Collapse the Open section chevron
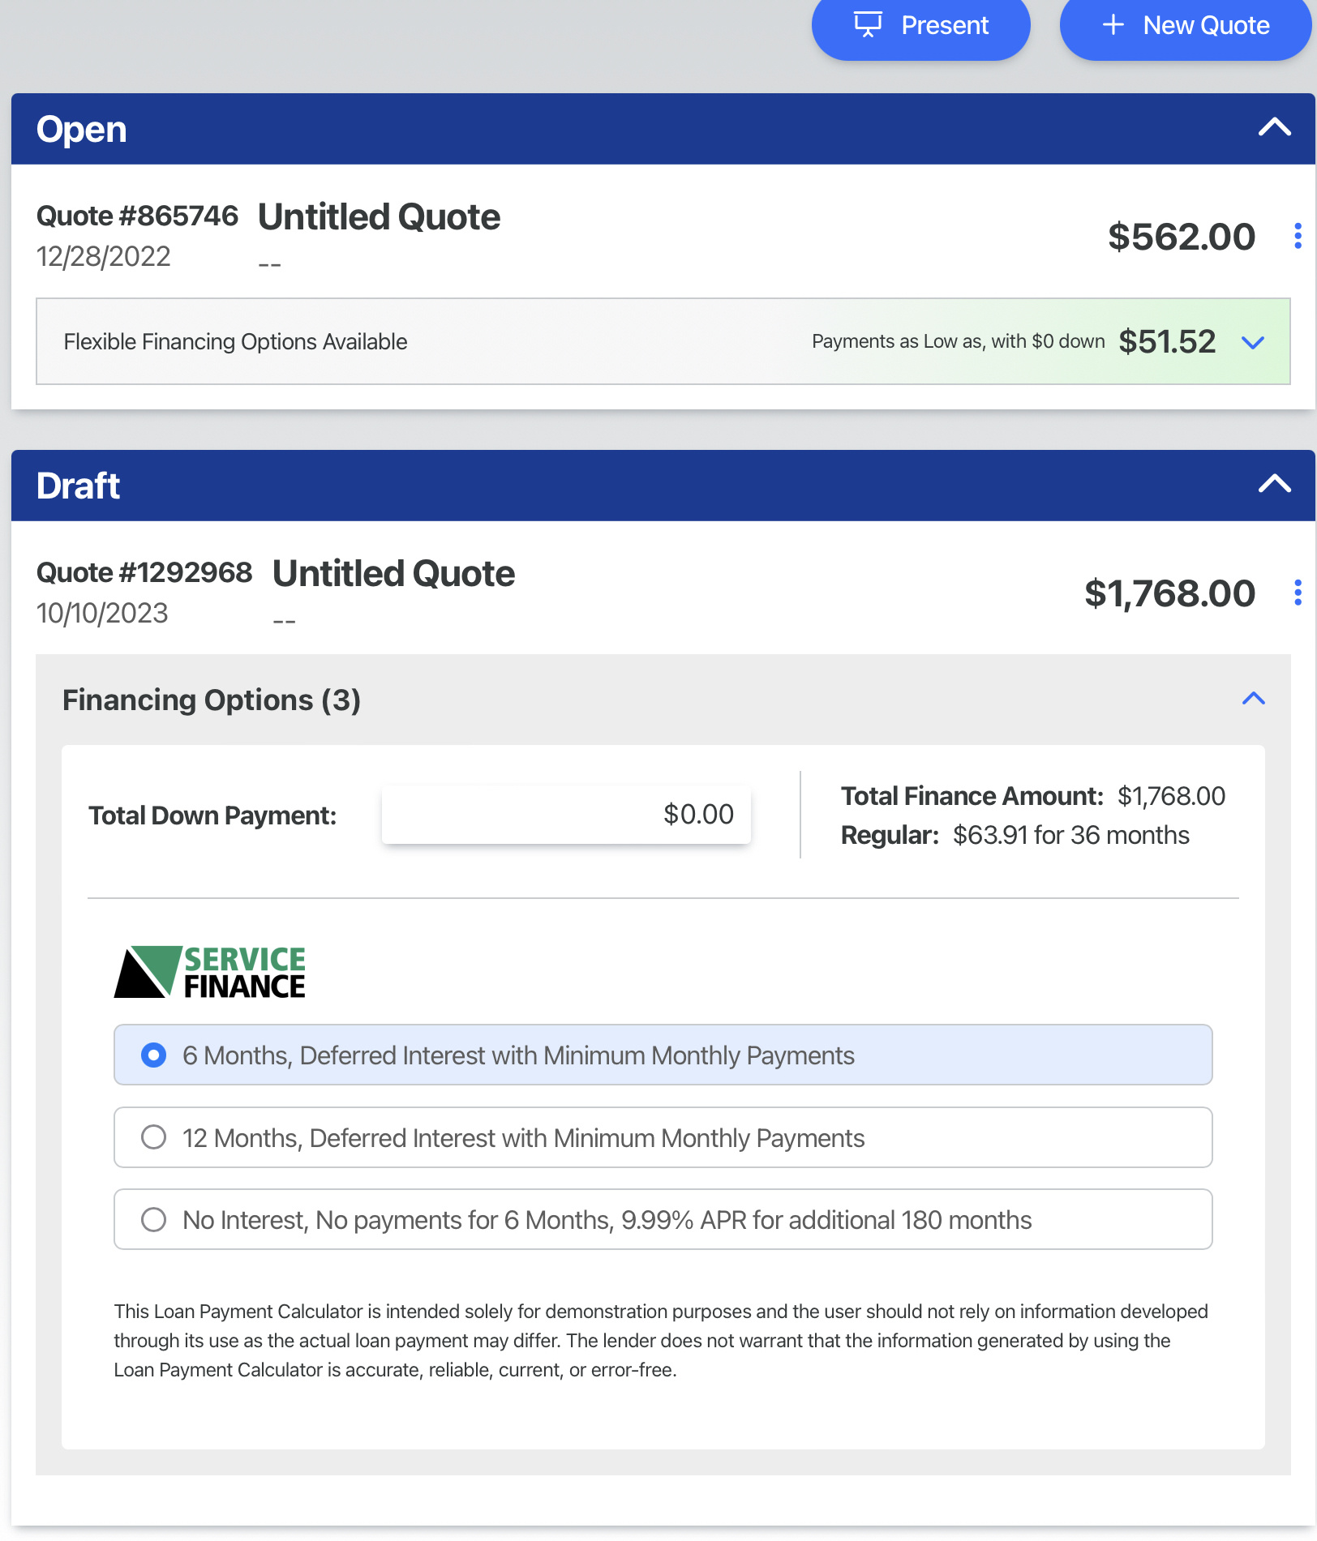The height and width of the screenshot is (1541, 1317). click(1274, 127)
